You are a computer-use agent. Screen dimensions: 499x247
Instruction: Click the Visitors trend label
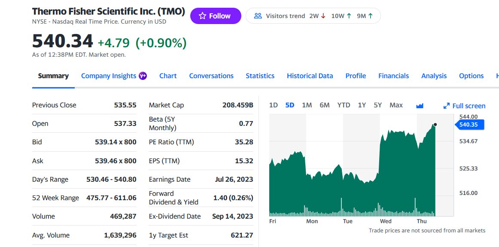point(286,16)
